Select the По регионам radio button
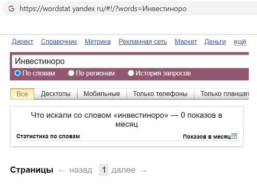The height and width of the screenshot is (194, 257). (x=71, y=73)
